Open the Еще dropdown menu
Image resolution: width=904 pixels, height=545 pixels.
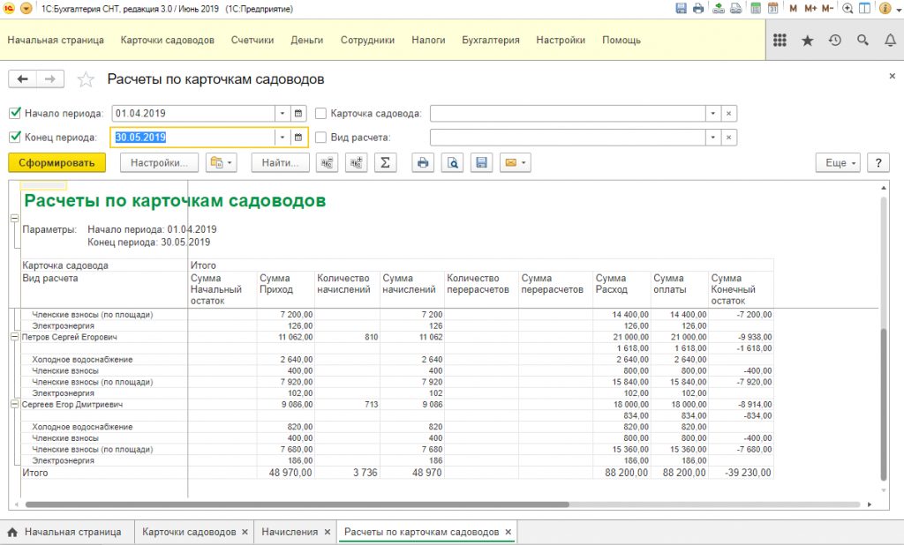coord(839,163)
